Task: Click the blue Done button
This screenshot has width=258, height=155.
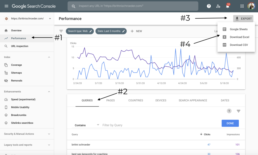Action: pos(230,123)
